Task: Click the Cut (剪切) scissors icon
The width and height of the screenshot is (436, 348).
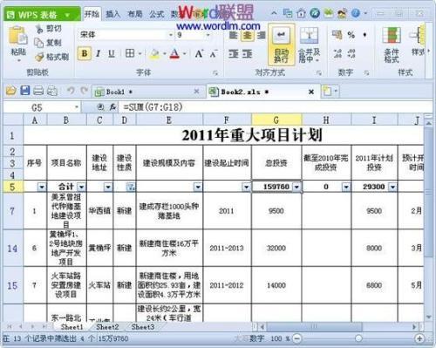Action: coord(39,29)
